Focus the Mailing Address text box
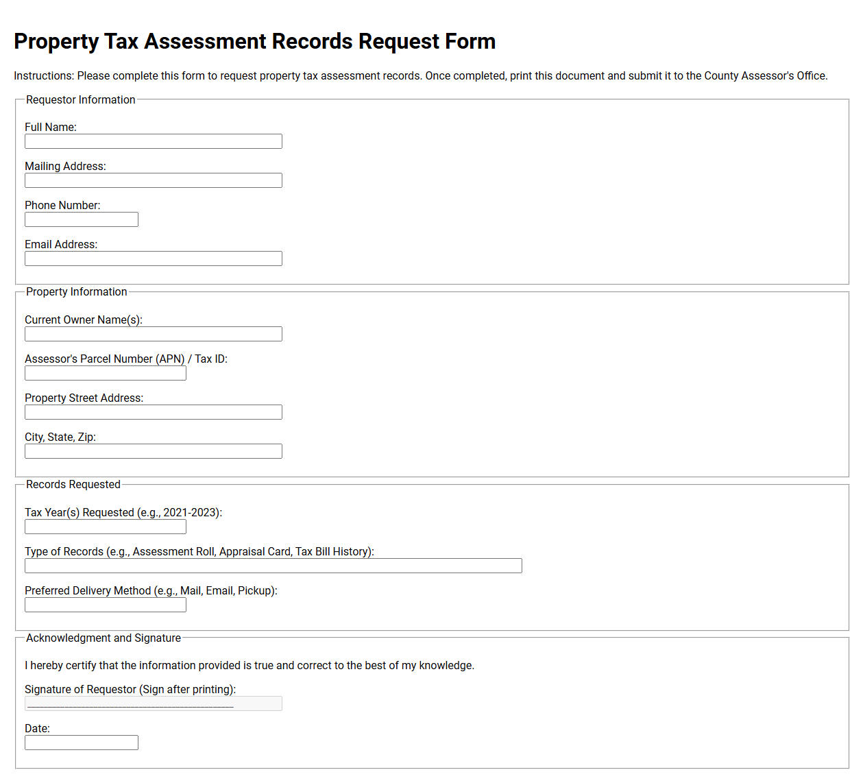 point(154,180)
